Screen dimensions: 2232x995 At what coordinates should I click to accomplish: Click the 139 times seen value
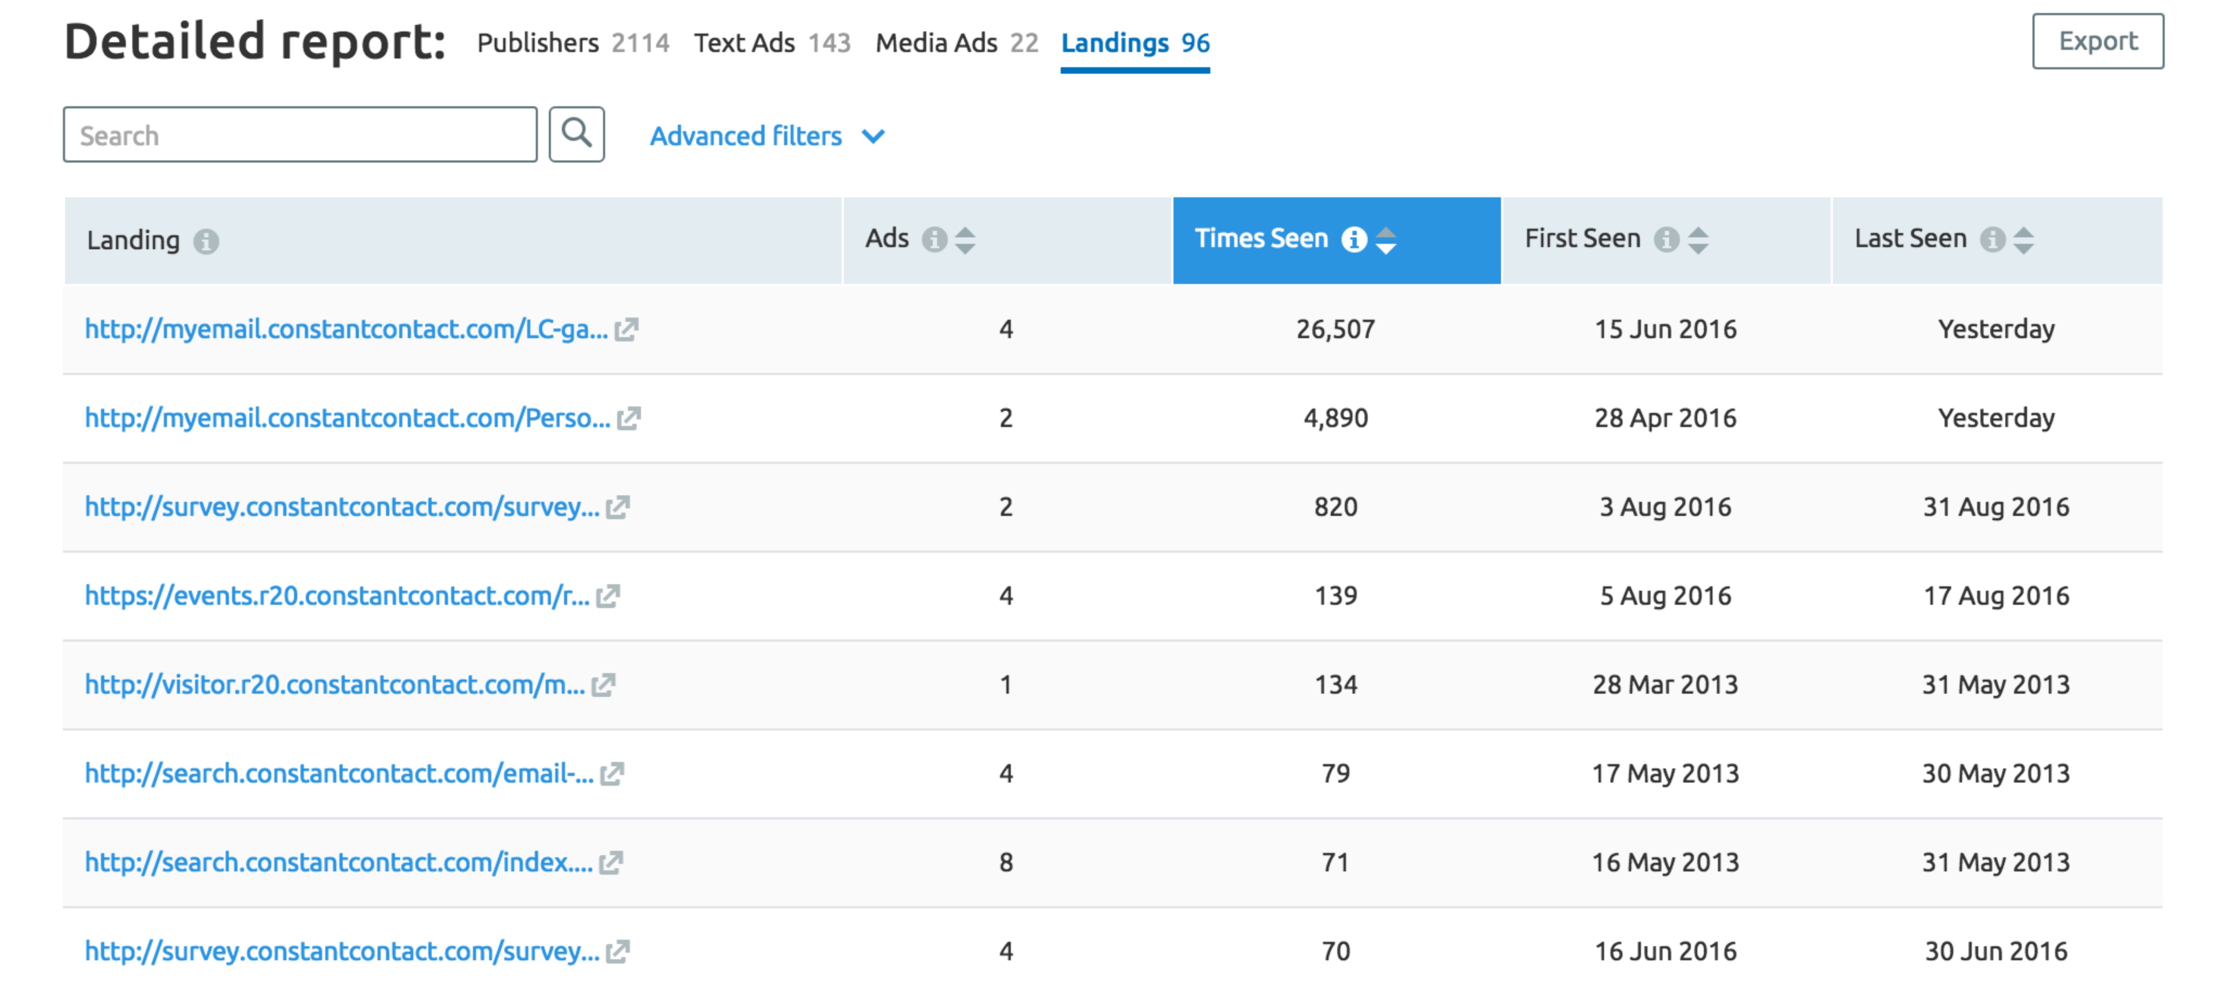coord(1335,596)
